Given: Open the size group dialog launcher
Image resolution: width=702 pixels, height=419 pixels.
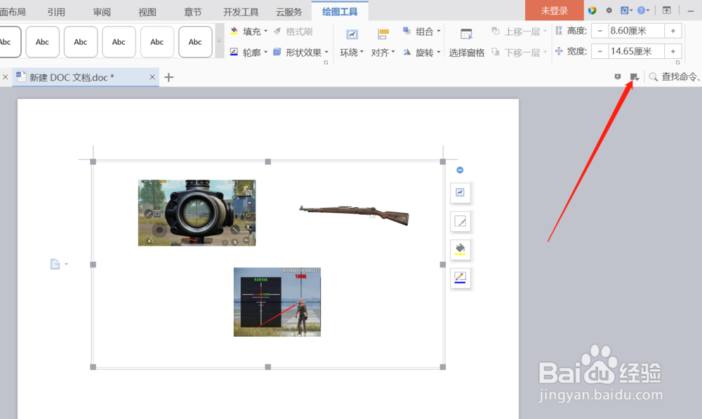Looking at the screenshot, I should [x=678, y=62].
